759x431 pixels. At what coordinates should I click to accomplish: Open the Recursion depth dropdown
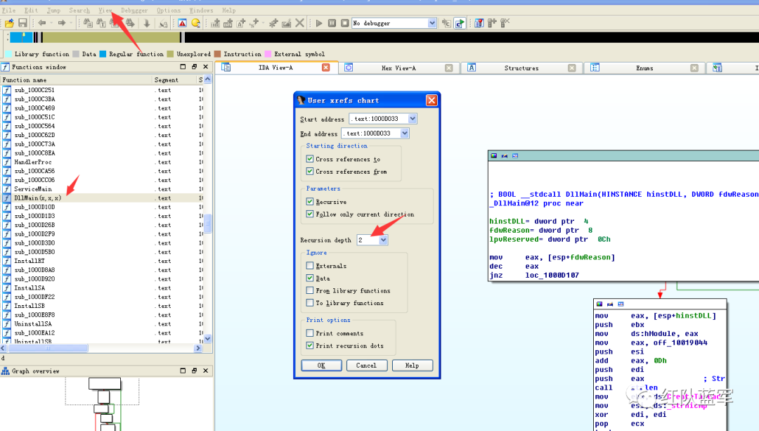[383, 240]
